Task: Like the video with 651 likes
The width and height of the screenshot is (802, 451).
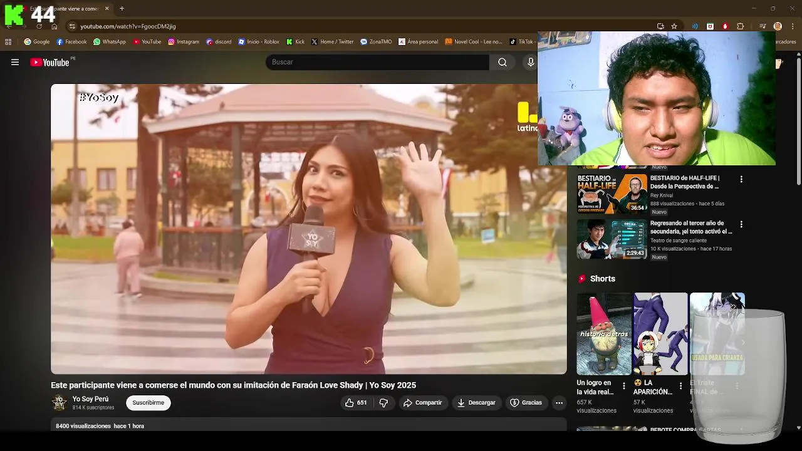Action: [356, 403]
